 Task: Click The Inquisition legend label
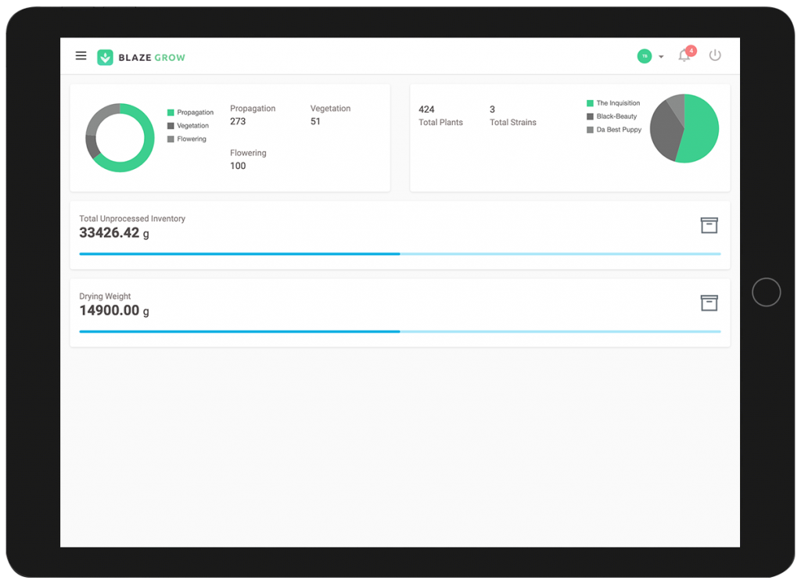(x=618, y=103)
